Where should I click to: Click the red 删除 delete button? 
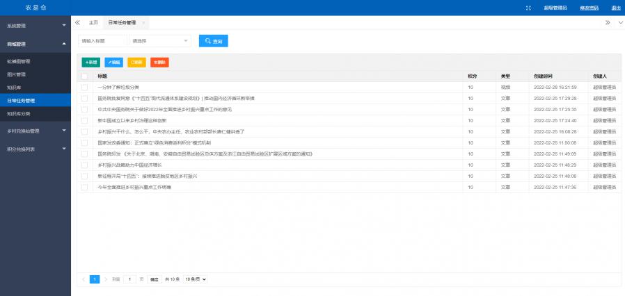tap(159, 62)
